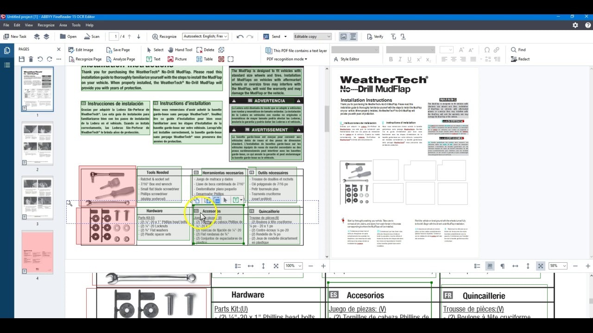Viewport: 593px width, 333px height.
Task: Toggle the highlight uncertain characters button in text pane
Action: point(490,266)
